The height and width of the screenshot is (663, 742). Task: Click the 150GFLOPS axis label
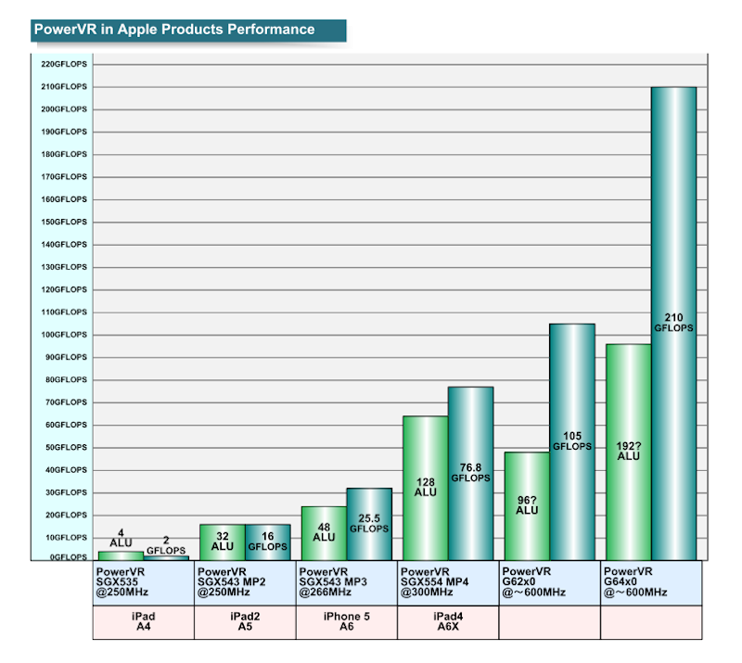tap(64, 222)
